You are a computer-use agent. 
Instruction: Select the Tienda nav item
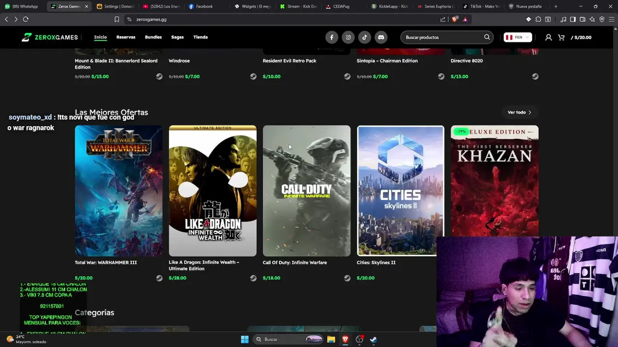pos(200,37)
